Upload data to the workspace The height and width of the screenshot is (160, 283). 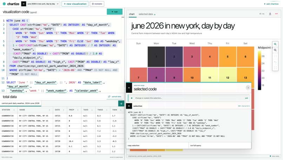pos(115,97)
